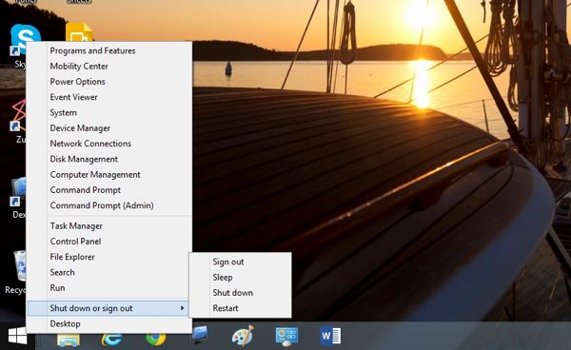Select the yellow Google Slides desktop icon
The height and width of the screenshot is (350, 571).
(x=79, y=32)
